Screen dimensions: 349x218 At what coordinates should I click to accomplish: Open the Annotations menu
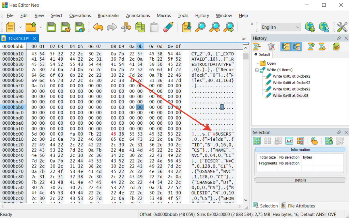tap(138, 16)
